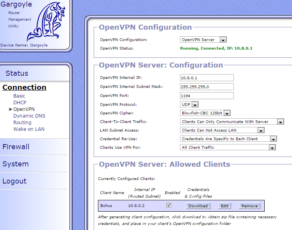Click the 'Currently Configured Clients:' label

126,178
